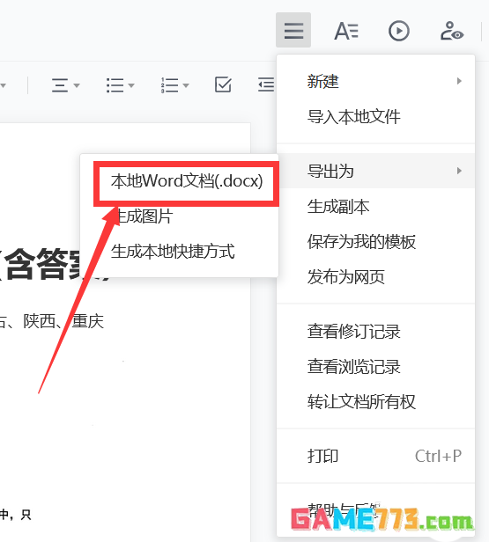Click the 重庆 text in document
Screen dimensions: 489x542
tap(88, 321)
